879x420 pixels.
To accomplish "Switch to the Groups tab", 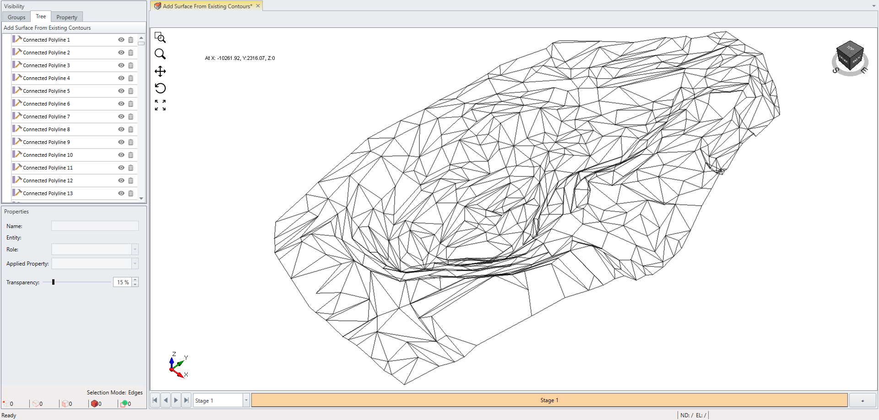I will tap(16, 17).
